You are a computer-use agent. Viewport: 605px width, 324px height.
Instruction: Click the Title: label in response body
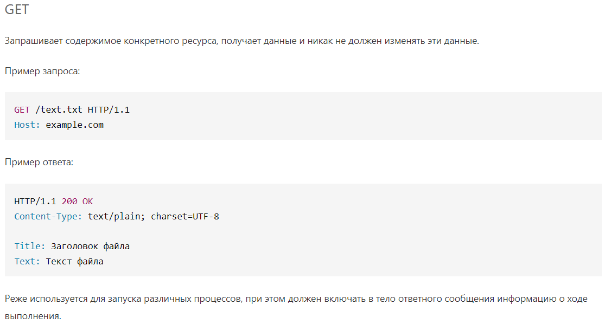point(30,246)
